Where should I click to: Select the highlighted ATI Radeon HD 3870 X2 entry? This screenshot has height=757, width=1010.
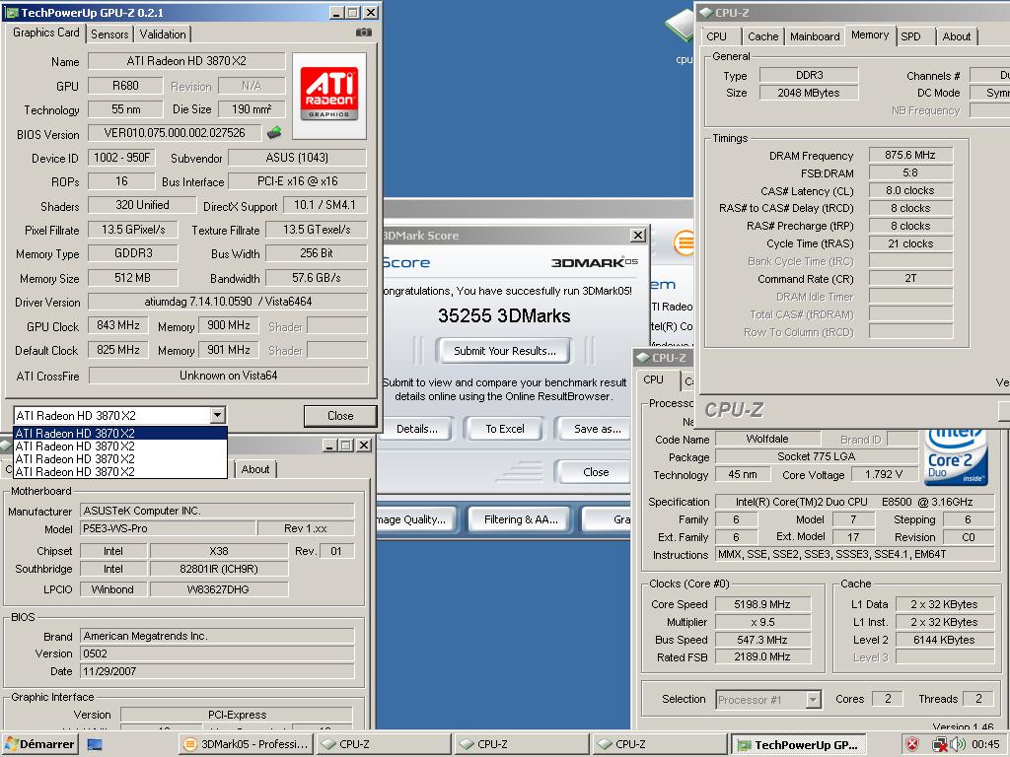120,434
